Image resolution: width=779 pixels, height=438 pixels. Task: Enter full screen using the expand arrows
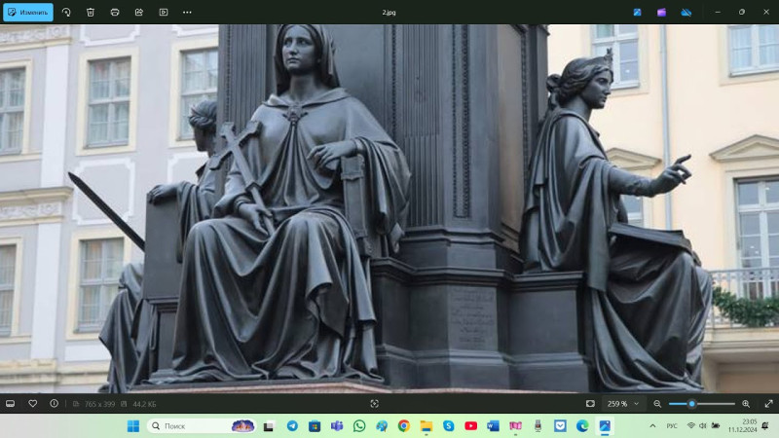click(x=767, y=403)
